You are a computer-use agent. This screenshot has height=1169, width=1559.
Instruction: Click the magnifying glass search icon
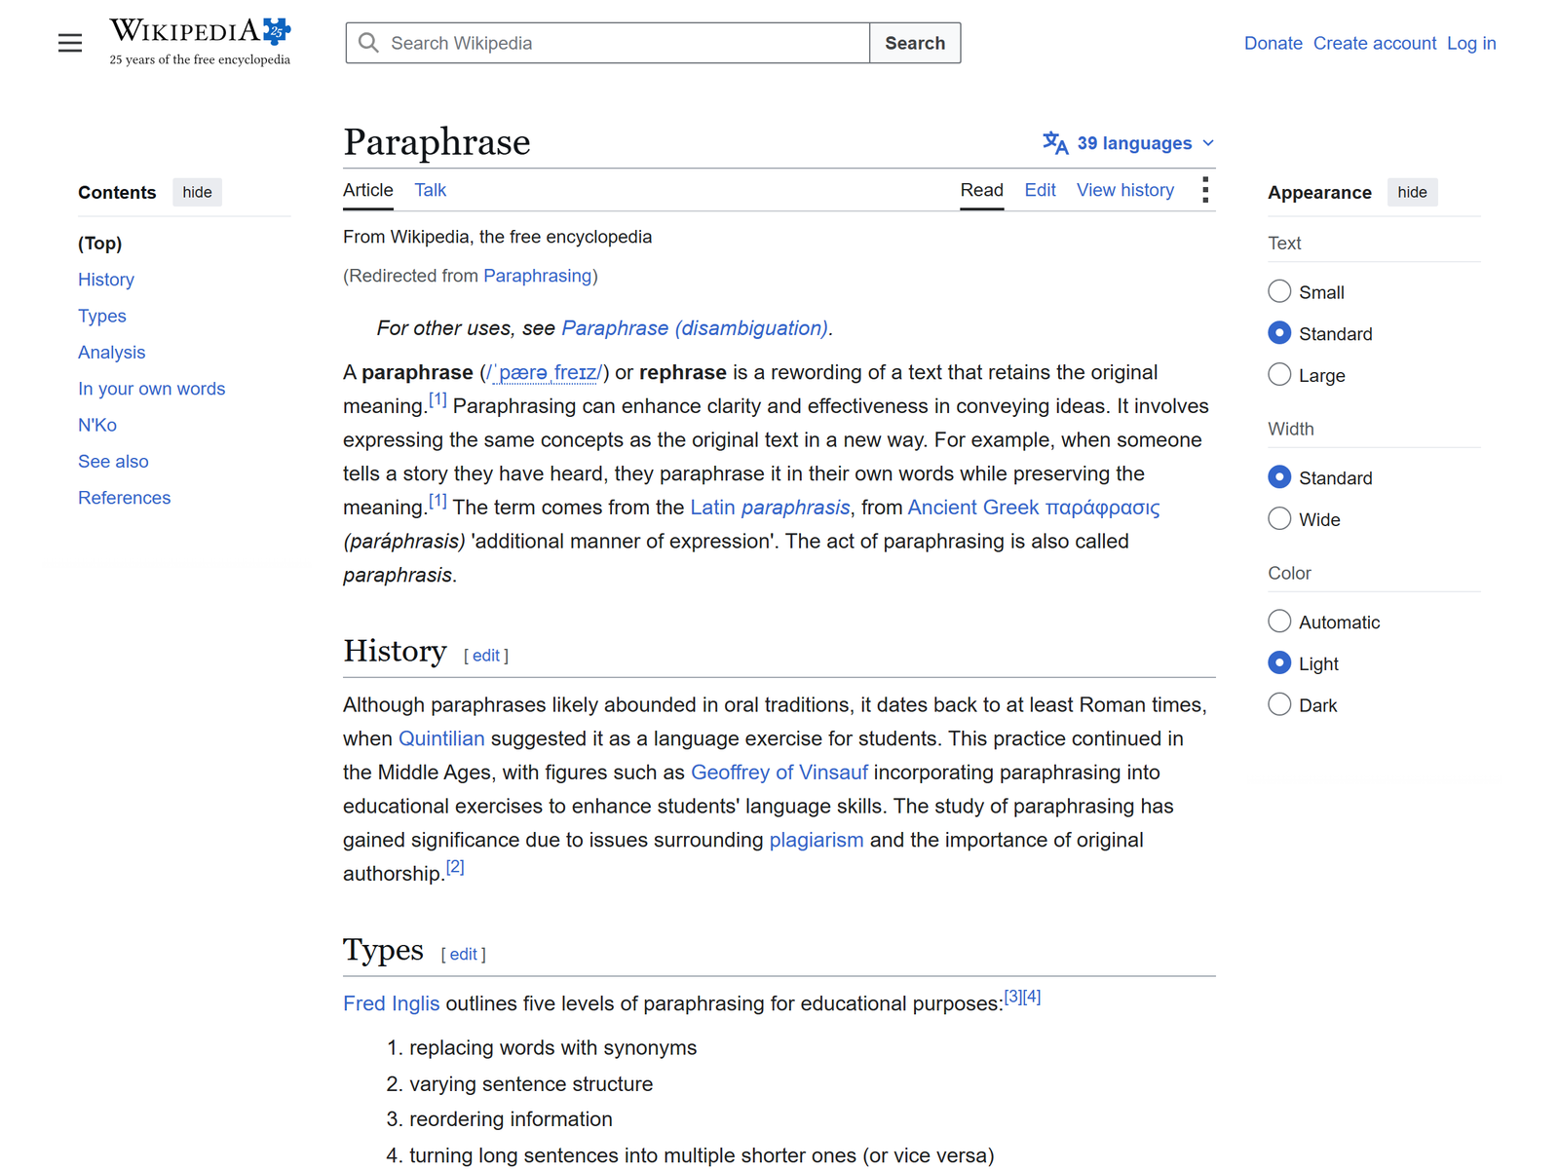coord(368,43)
